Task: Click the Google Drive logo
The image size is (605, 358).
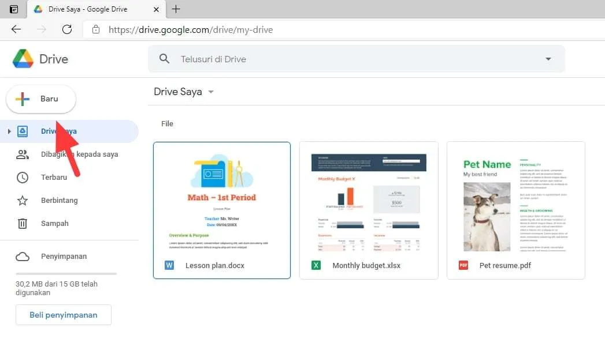Action: coord(23,59)
